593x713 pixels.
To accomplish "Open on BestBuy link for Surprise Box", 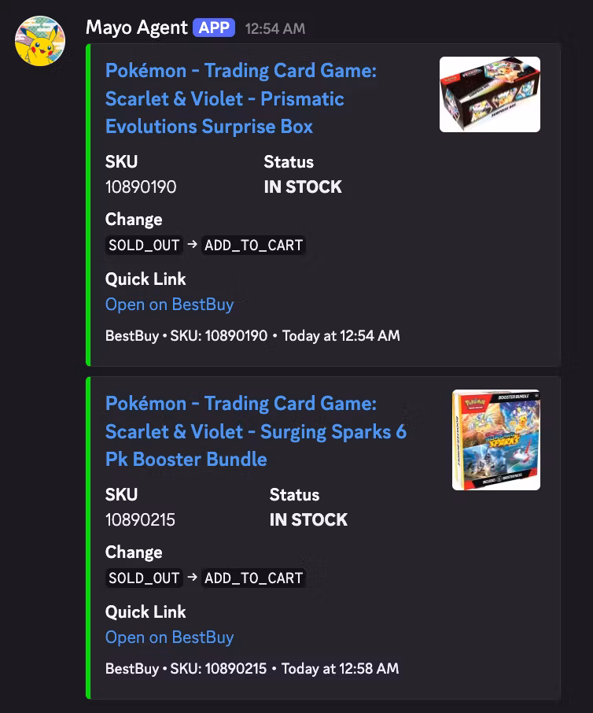I will (170, 305).
